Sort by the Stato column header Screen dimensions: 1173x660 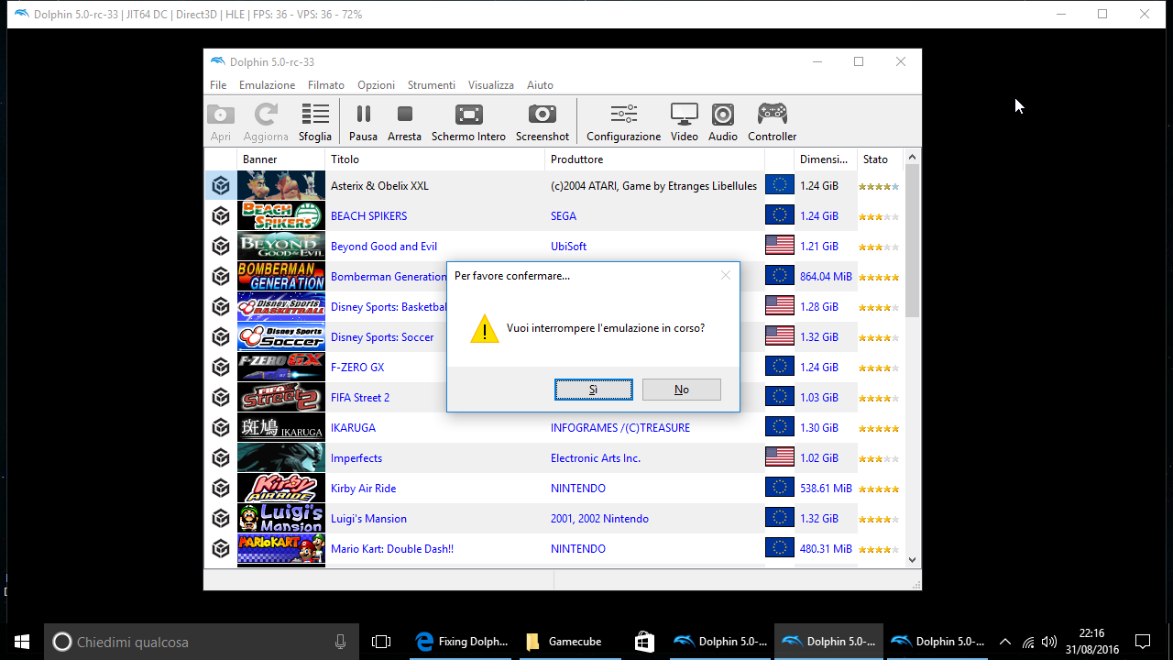coord(881,159)
